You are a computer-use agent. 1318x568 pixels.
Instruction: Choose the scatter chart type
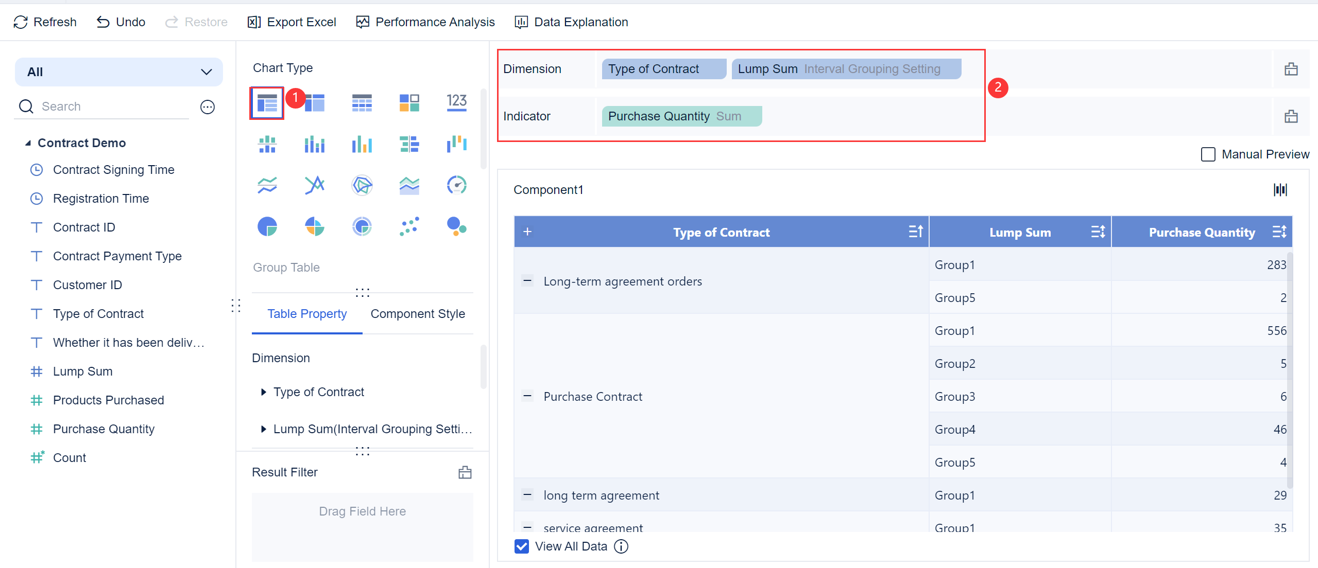tap(409, 226)
